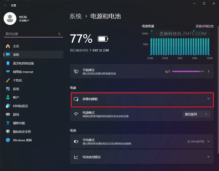Expand the 节电模式 chevron

[x=208, y=141]
